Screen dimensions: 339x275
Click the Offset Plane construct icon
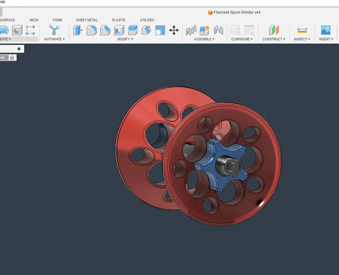pyautogui.click(x=274, y=30)
